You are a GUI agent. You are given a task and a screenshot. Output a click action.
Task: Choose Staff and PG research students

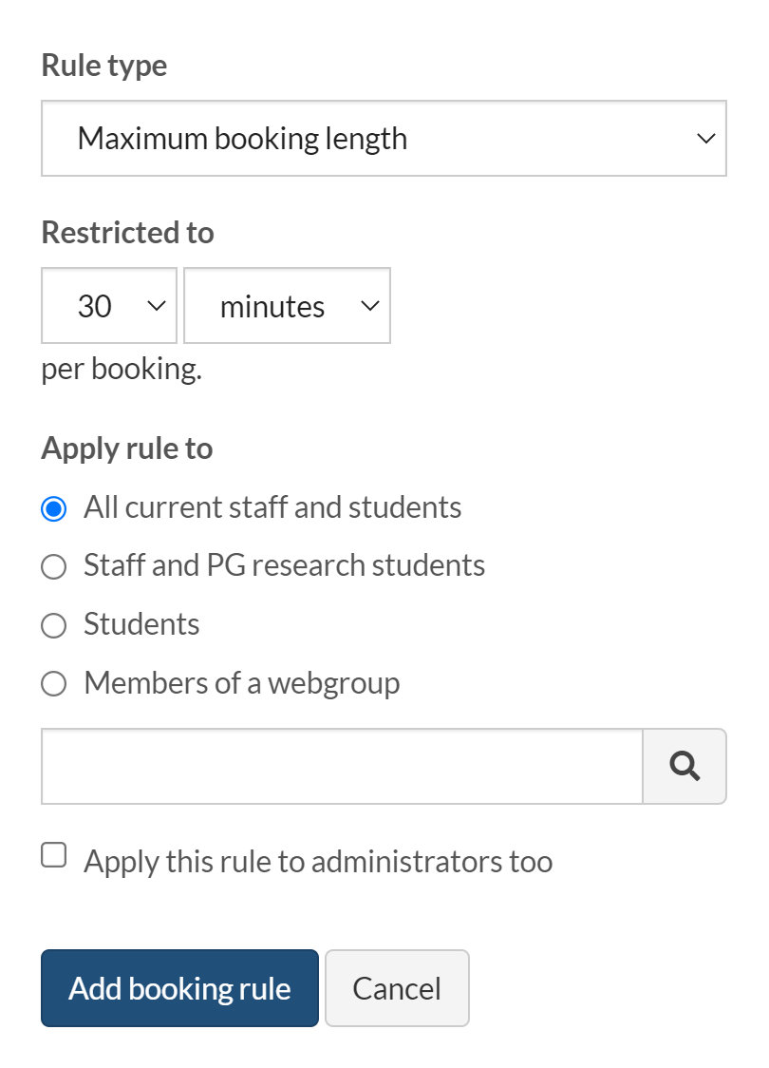(x=54, y=567)
